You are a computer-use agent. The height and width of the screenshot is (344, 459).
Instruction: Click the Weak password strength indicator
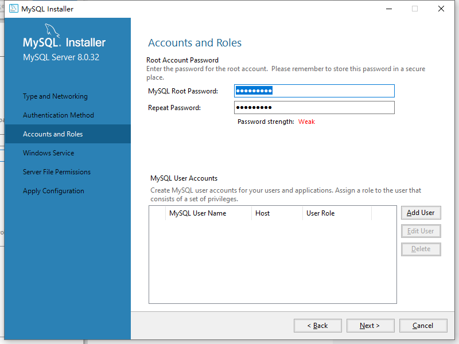pyautogui.click(x=306, y=122)
